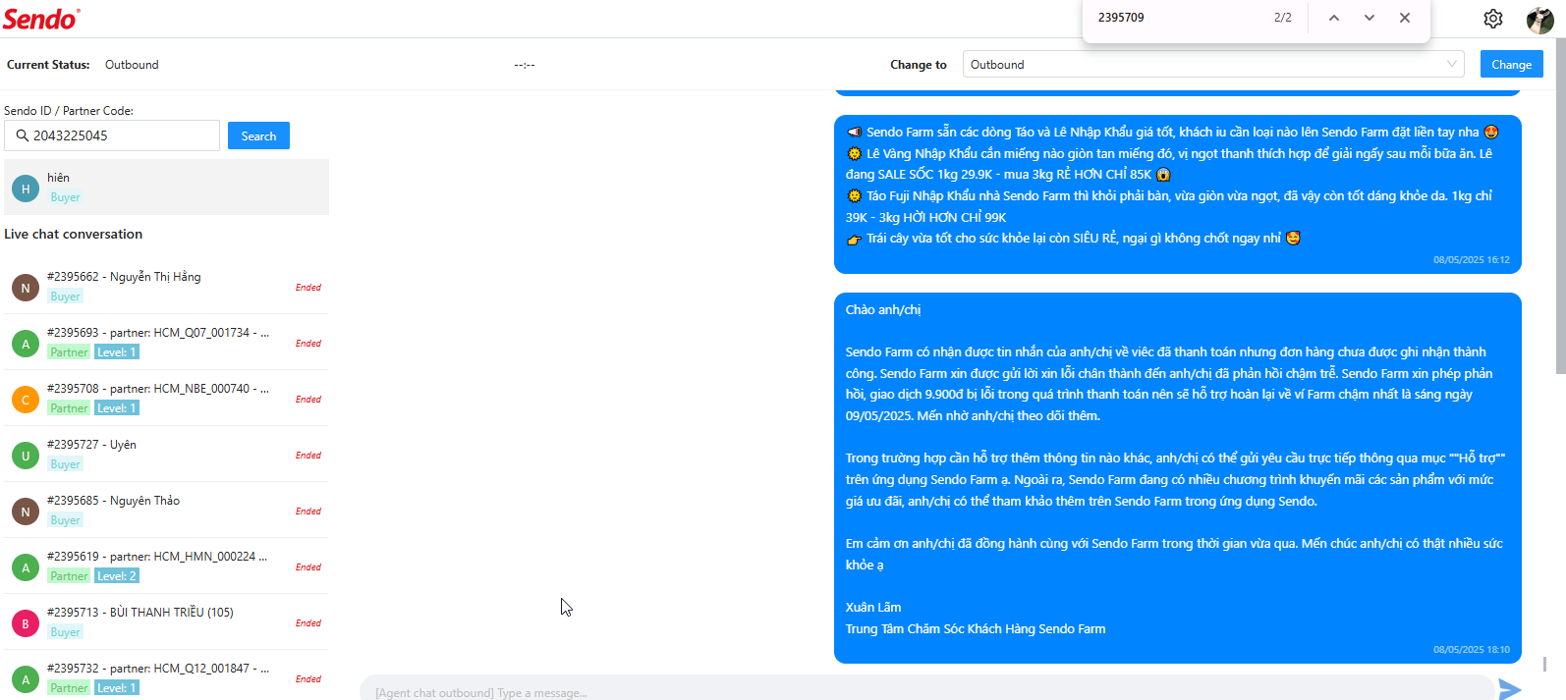Click the search magnifier icon in ID field
This screenshot has width=1566, height=700.
(22, 135)
